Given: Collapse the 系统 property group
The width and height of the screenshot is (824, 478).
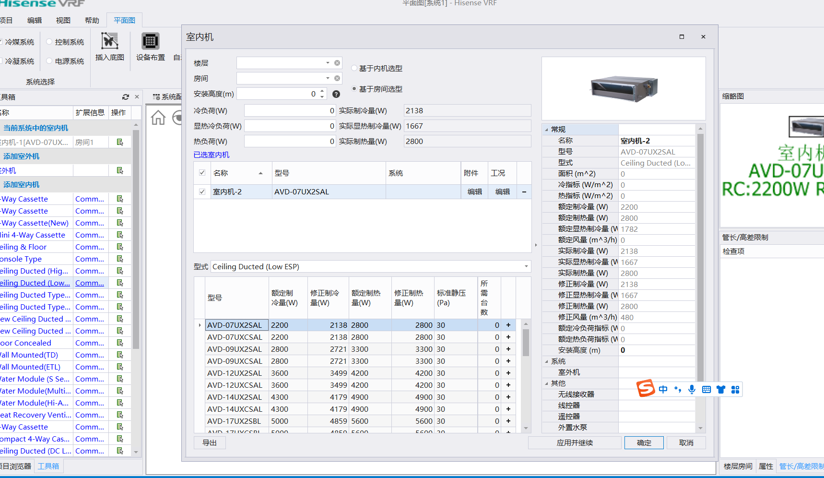Looking at the screenshot, I should (546, 361).
